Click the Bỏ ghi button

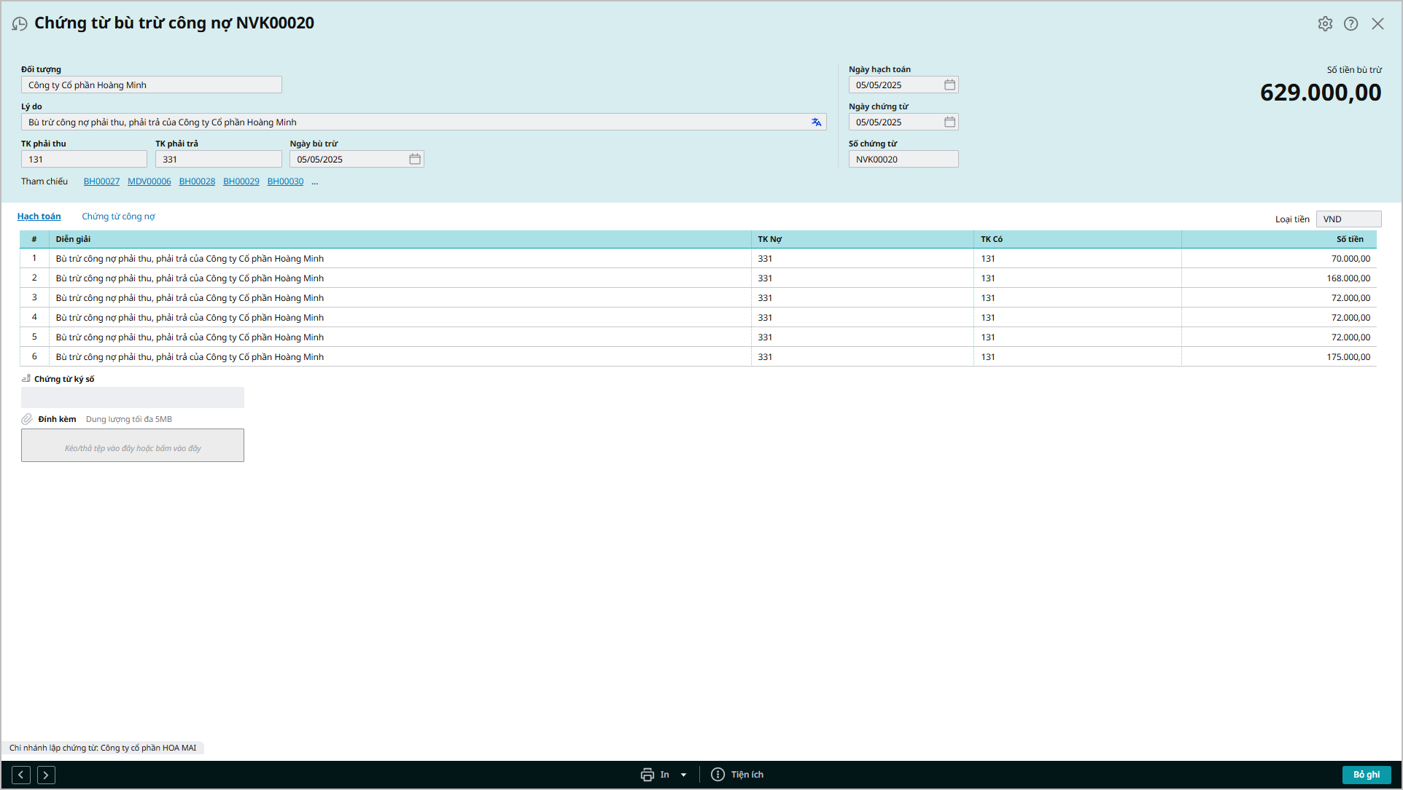point(1366,775)
